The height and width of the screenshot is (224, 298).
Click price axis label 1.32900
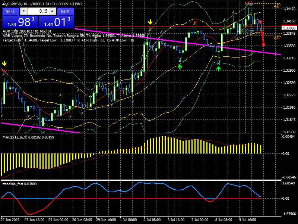[289, 71]
